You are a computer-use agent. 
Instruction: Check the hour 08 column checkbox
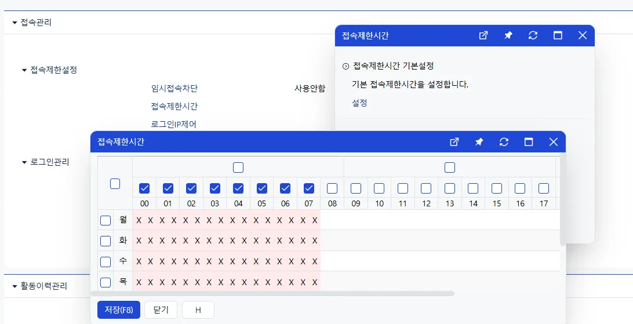[332, 188]
